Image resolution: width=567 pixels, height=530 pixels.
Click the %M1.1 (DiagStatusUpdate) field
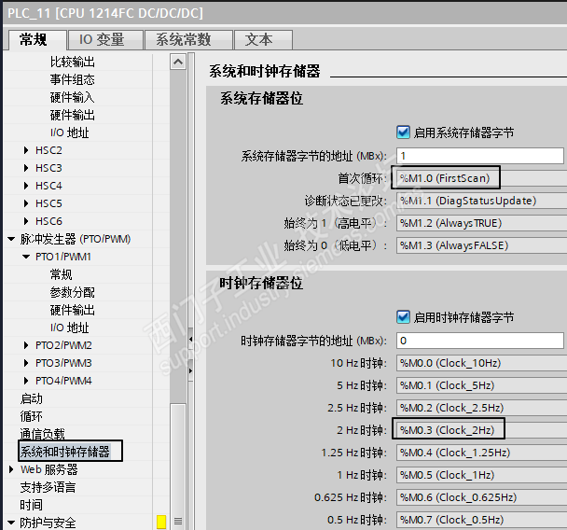pyautogui.click(x=481, y=201)
